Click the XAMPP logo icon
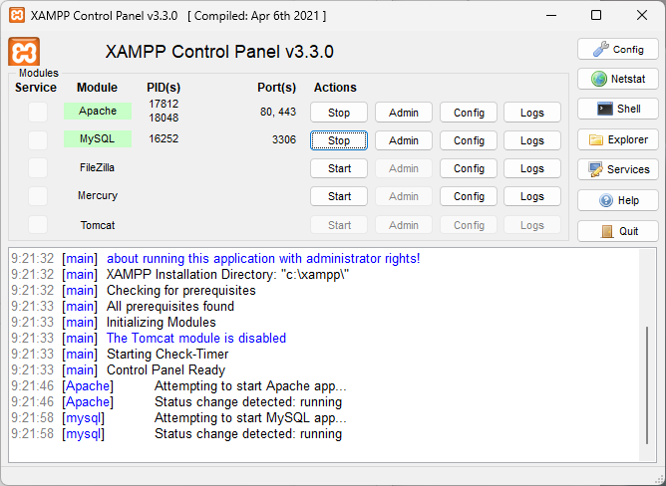This screenshot has height=486, width=666. pyautogui.click(x=24, y=52)
